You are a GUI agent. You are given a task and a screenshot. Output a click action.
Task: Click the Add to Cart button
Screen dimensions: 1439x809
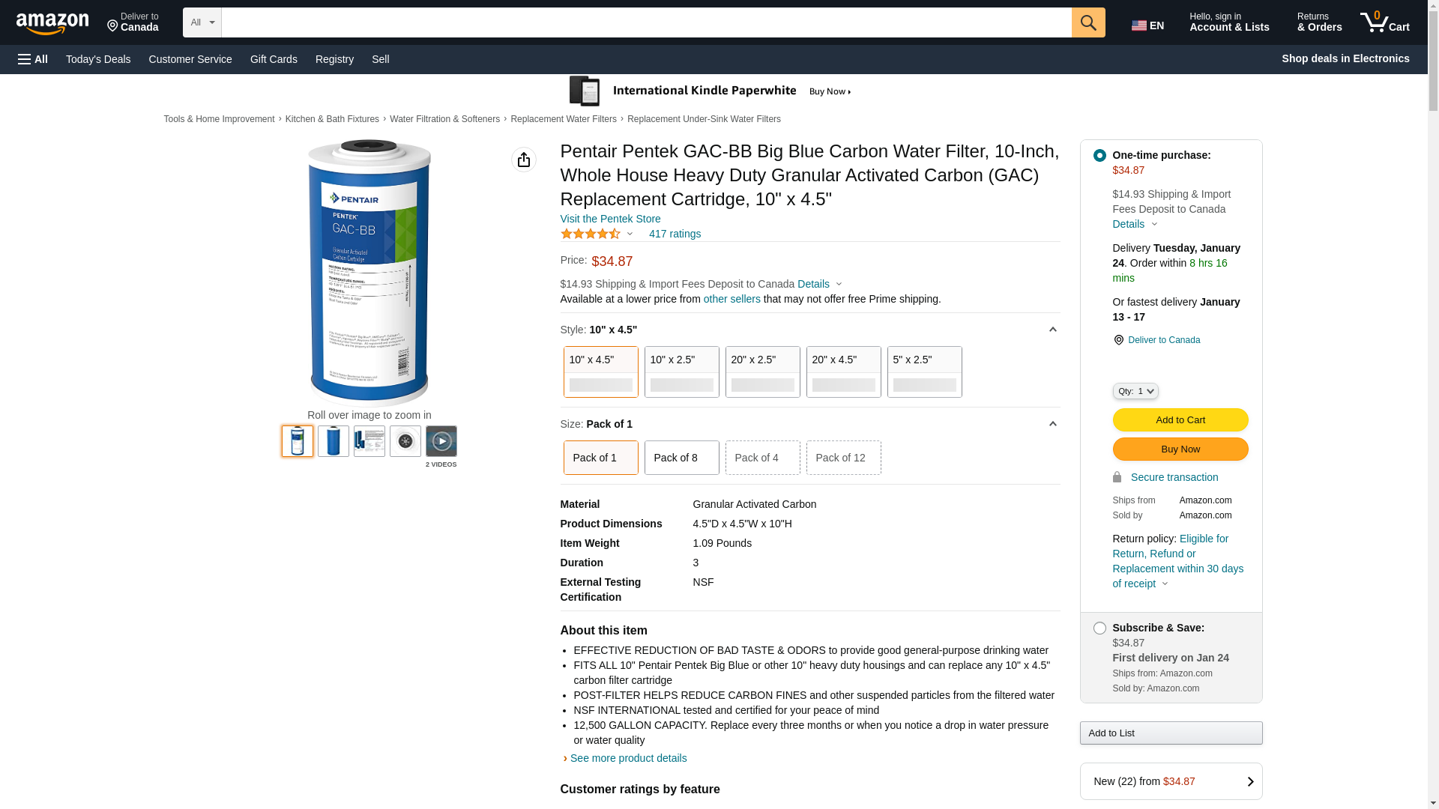[x=1180, y=420]
